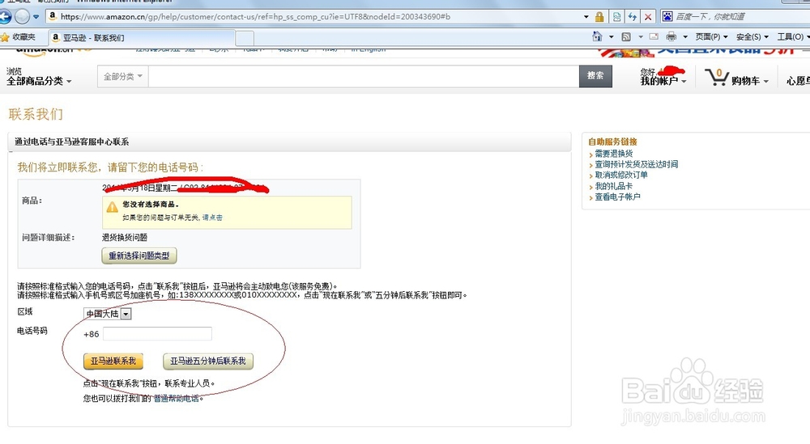The image size is (810, 444).
Task: Click the printer icon in command bar
Action: tap(671, 36)
